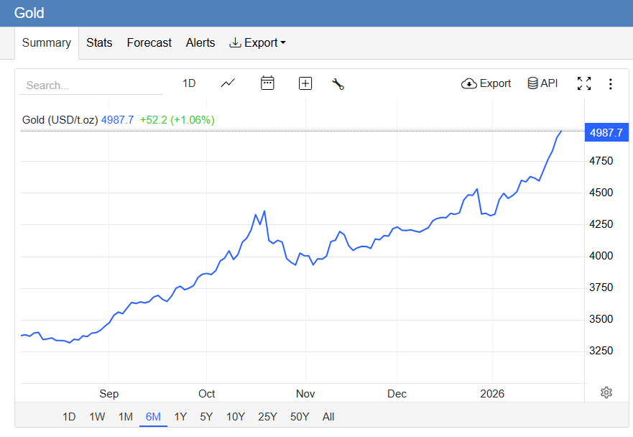
Task: Toggle fullscreen chart view
Action: tap(584, 83)
